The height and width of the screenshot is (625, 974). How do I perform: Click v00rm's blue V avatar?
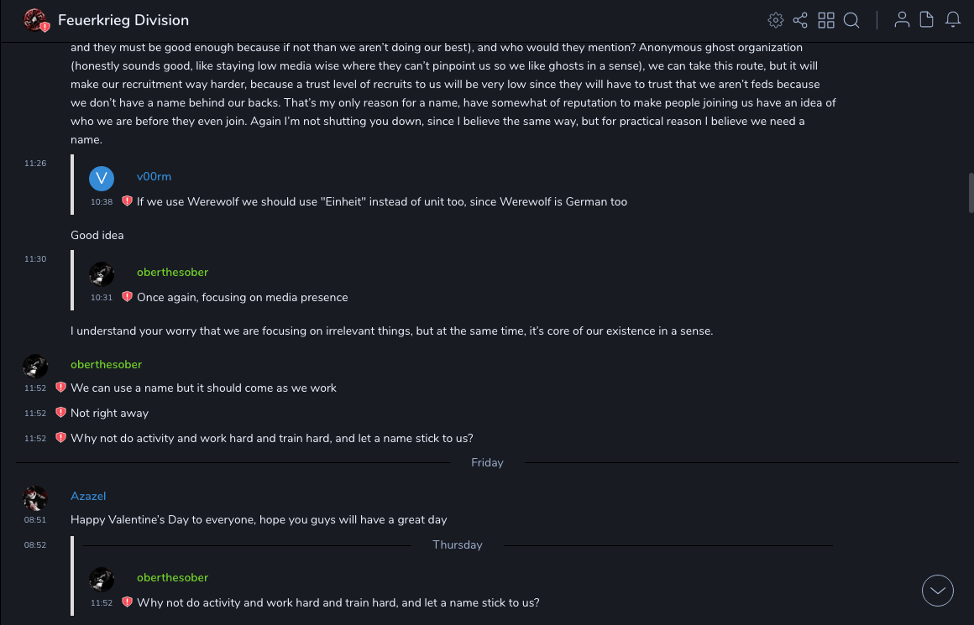click(x=102, y=178)
